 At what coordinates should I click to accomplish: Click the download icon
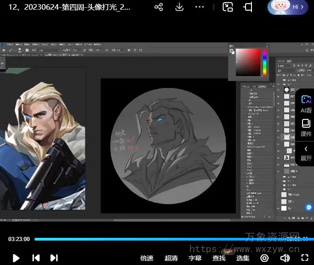(180, 7)
